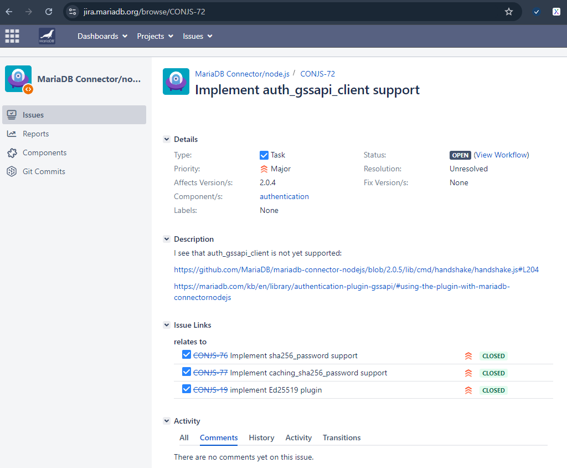Image resolution: width=567 pixels, height=468 pixels.
Task: Select Issues in the project sidebar
Action: click(x=74, y=115)
